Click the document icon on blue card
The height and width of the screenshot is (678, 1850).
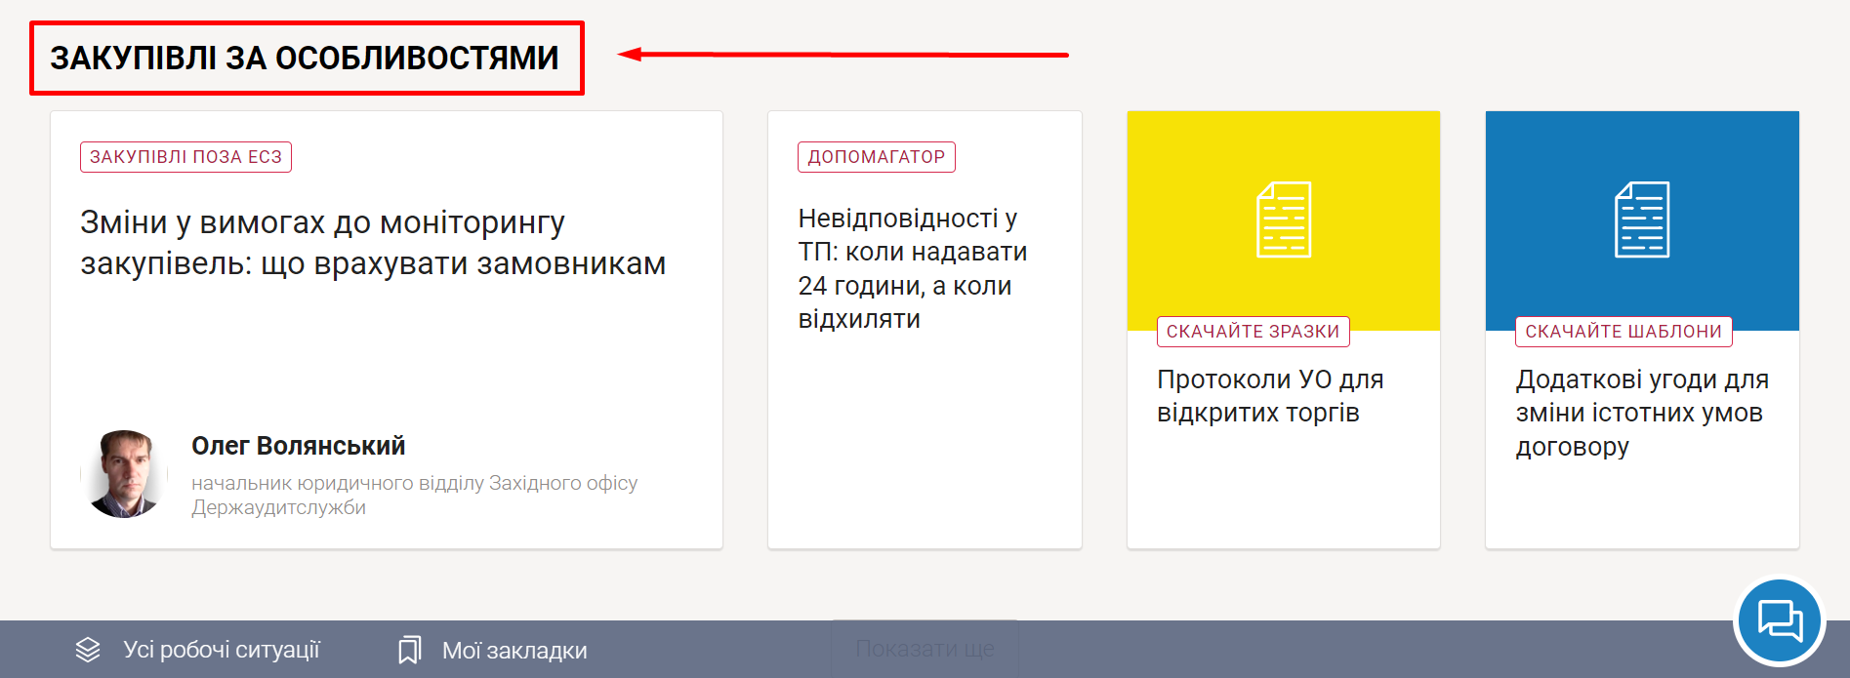click(1641, 219)
